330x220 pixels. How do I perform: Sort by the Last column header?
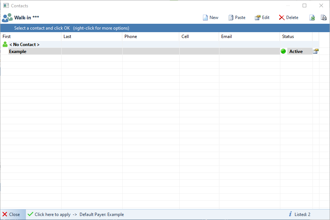click(x=92, y=37)
